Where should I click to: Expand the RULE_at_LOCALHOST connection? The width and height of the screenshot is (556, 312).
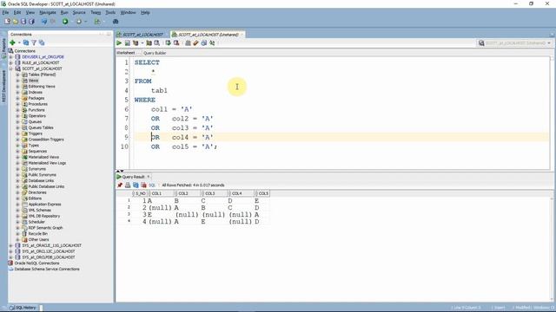click(x=11, y=63)
